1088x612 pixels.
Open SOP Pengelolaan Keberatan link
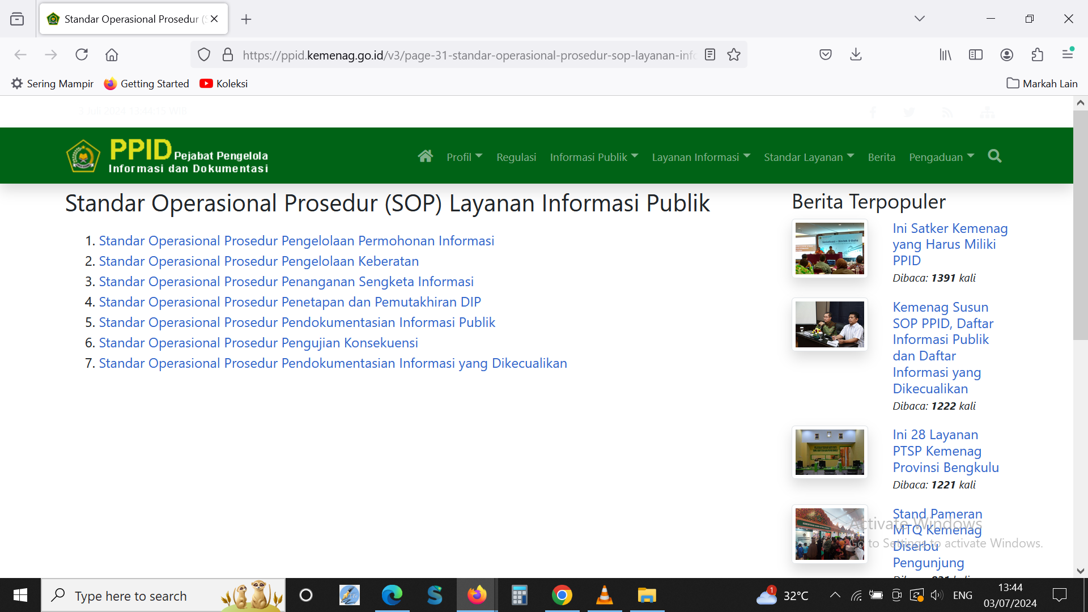[258, 261]
